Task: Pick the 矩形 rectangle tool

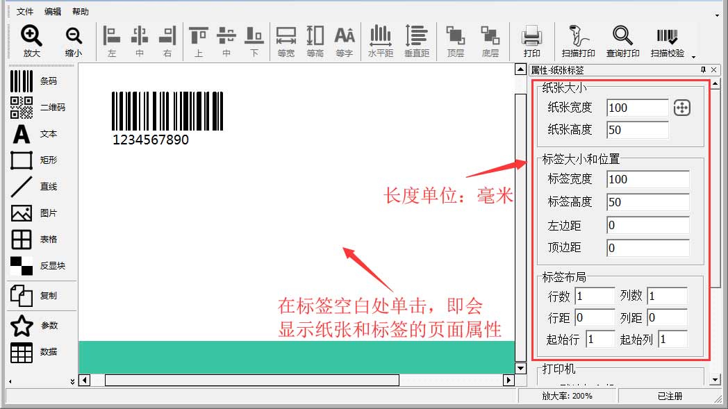Action: click(33, 160)
